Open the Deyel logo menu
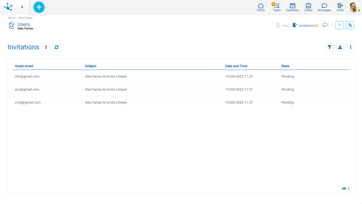This screenshot has height=204, width=362. point(8,7)
